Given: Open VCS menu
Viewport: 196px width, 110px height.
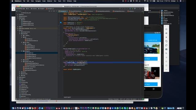Looking at the screenshot, I should click(64, 1).
